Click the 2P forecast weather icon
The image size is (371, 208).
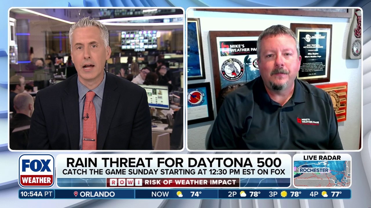243,194
